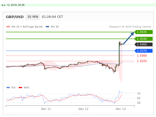This screenshot has width=156, height=117.
Task: Click the RSI legend blue swatch
Action: [8, 87]
